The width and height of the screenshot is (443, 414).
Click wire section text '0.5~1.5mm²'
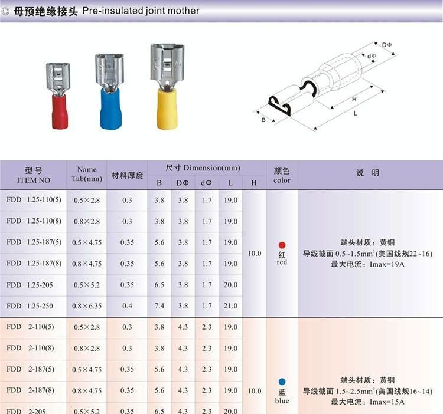click(355, 253)
